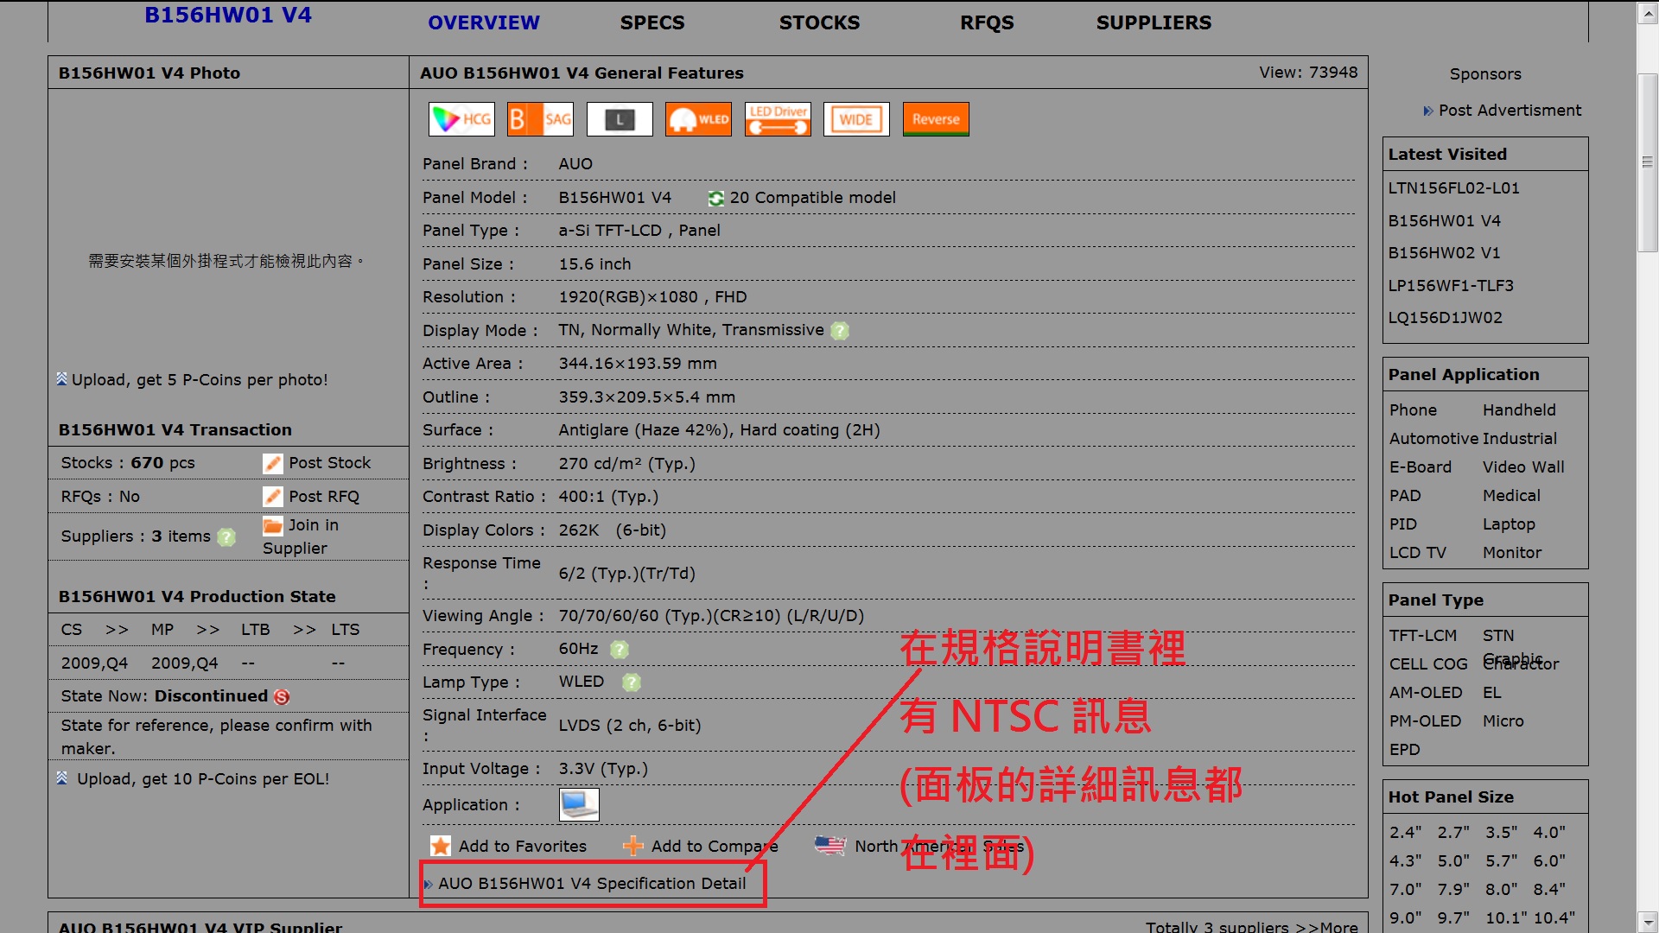Viewport: 1659px width, 933px height.
Task: Click the Add to Compare link
Action: 715,847
